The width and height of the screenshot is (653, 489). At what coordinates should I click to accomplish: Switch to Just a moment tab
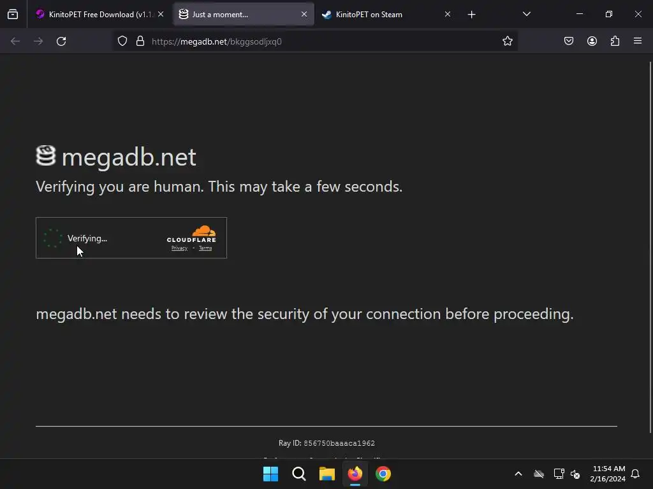(x=244, y=15)
